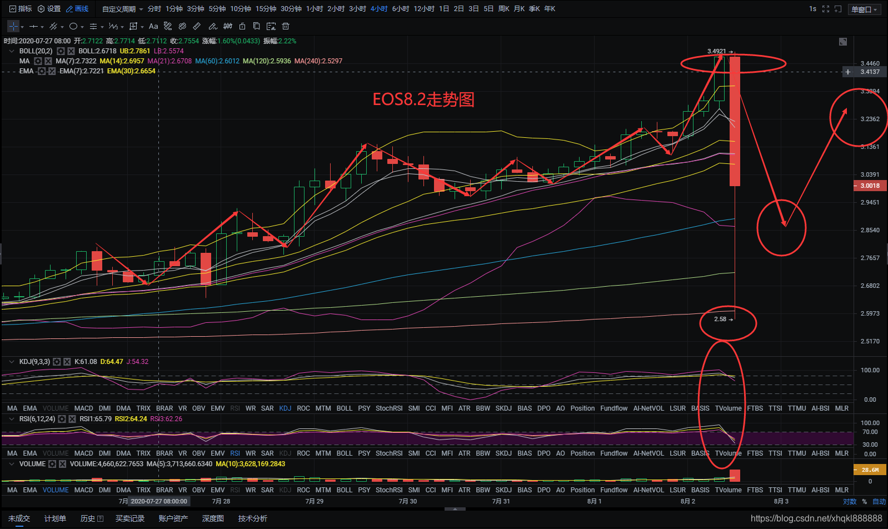Viewport: 888px width, 529px height.
Task: Click the 28.6M volume axis label
Action: (870, 470)
